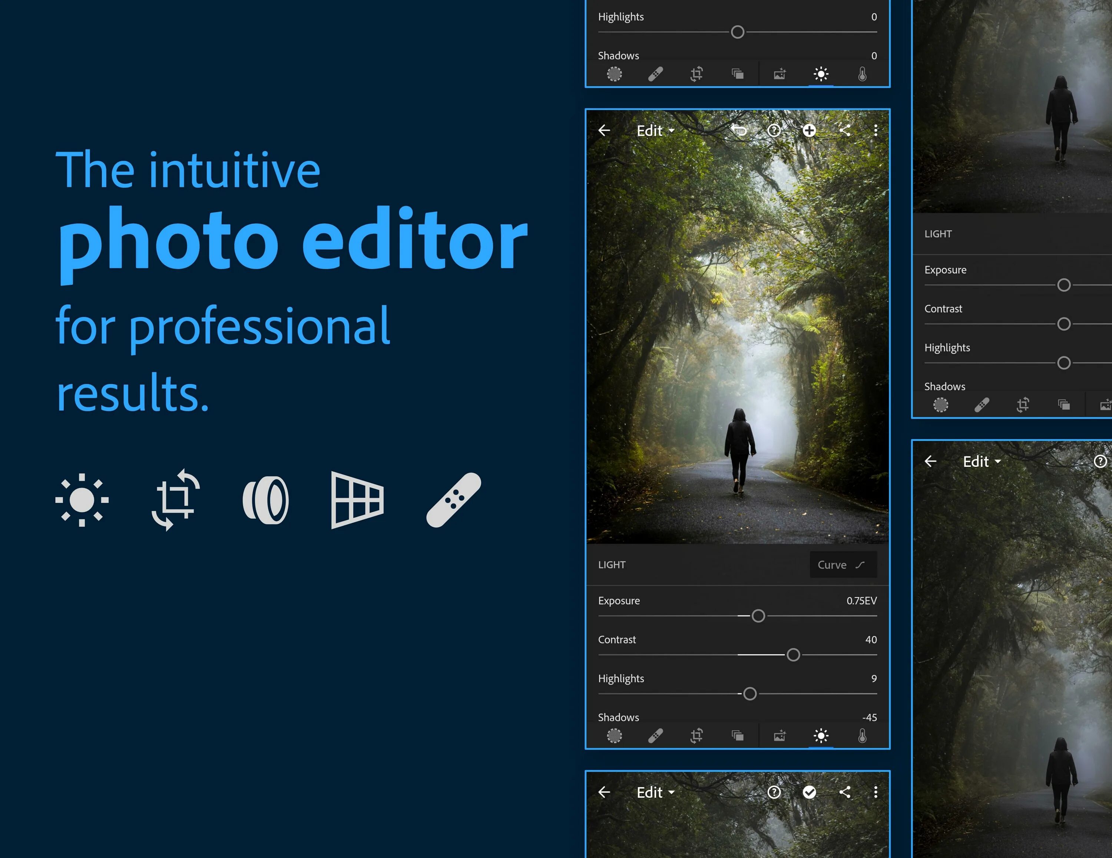Click the Contrast slider handle at 40
The image size is (1112, 858).
click(x=793, y=655)
